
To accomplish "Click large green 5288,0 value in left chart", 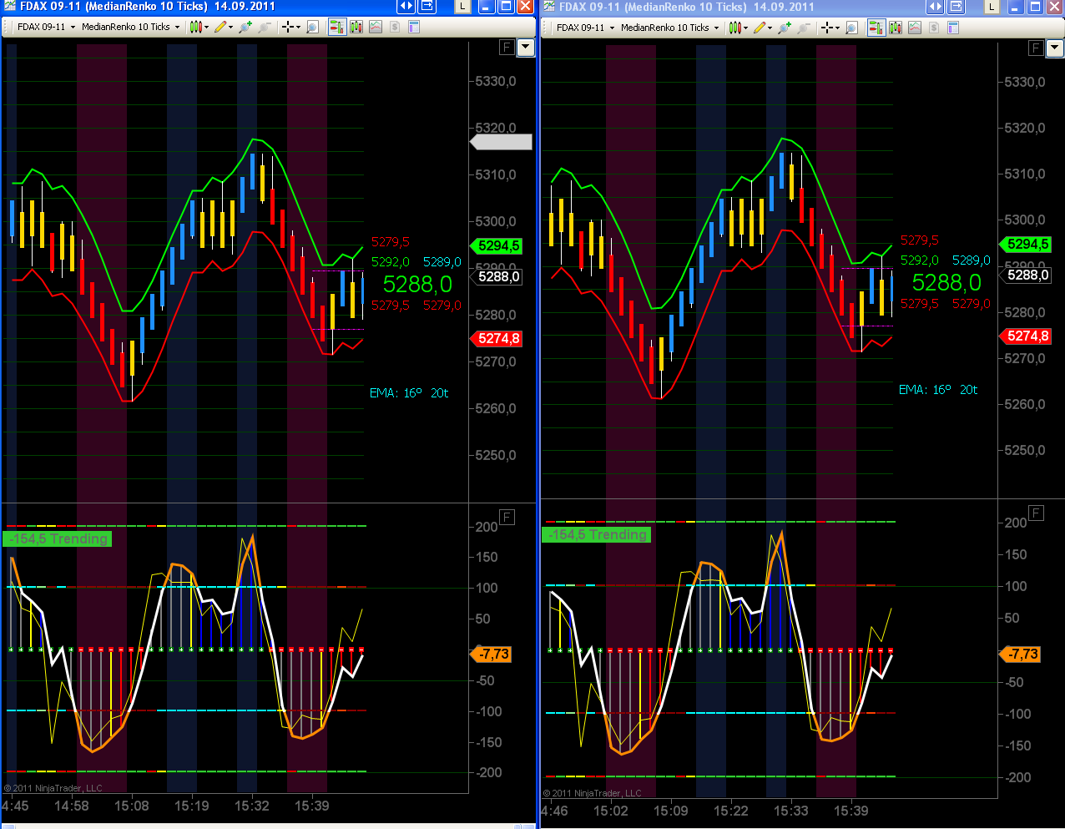I will click(x=417, y=285).
